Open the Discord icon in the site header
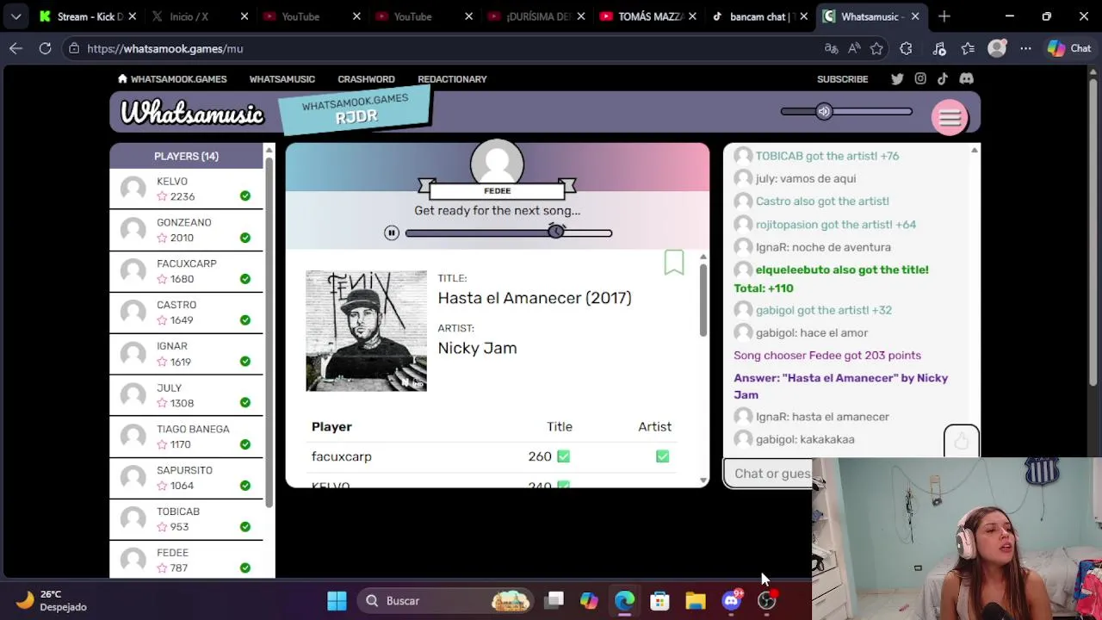This screenshot has height=620, width=1102. pos(966,78)
